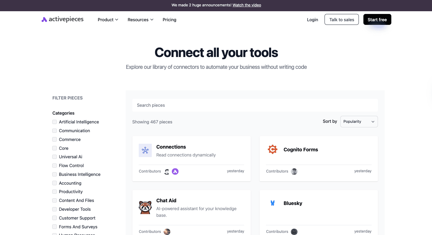Select the Chat Aid red panda icon

click(145, 207)
